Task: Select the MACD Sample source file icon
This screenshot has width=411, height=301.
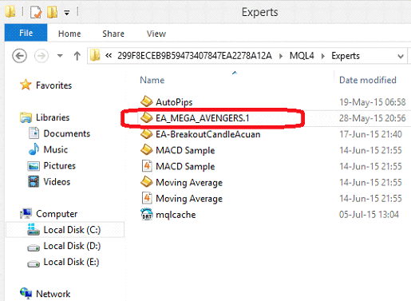Action: (147, 166)
